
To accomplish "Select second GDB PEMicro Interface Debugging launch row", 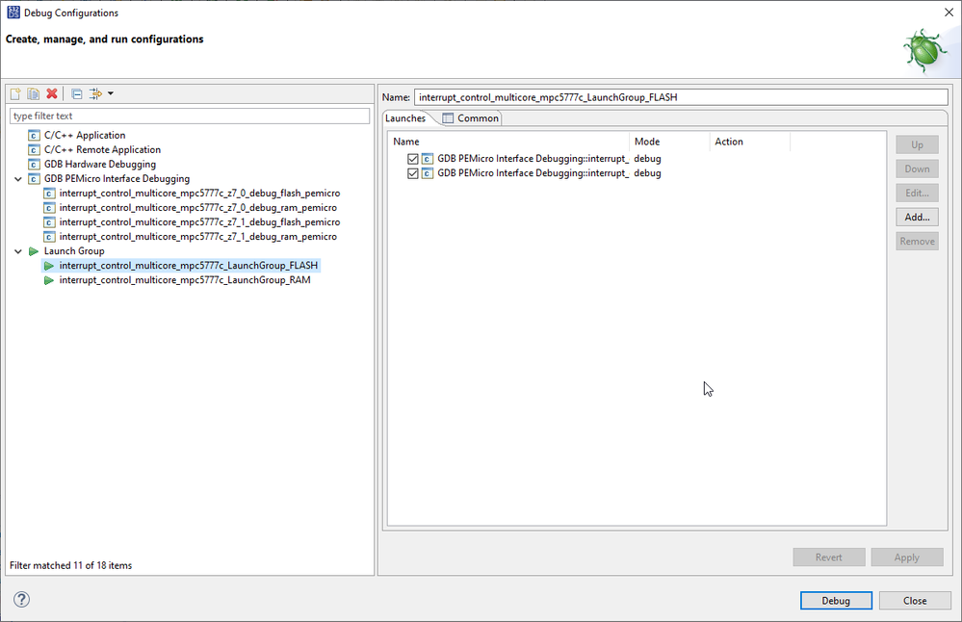I will pyautogui.click(x=533, y=173).
